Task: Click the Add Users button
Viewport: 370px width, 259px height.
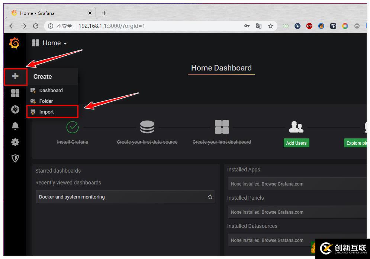Action: pyautogui.click(x=296, y=143)
